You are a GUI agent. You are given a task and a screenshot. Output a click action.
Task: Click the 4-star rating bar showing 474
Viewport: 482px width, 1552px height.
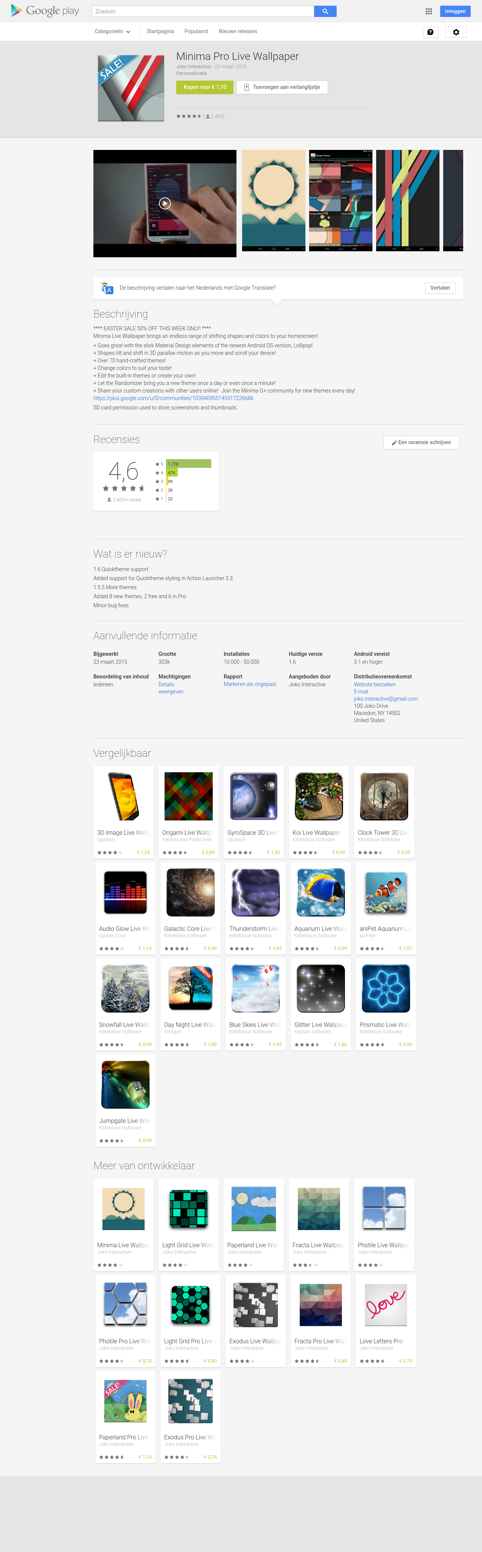172,473
